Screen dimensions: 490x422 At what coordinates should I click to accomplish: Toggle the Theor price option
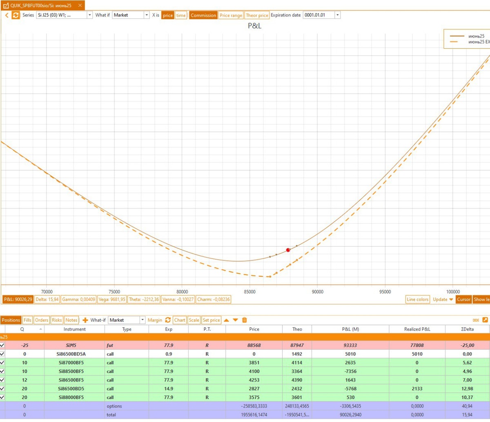[257, 15]
